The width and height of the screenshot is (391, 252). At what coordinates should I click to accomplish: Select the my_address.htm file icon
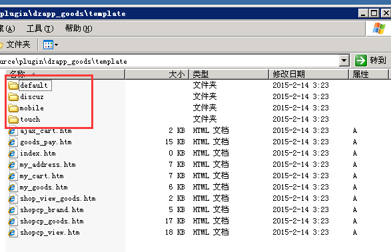13,165
